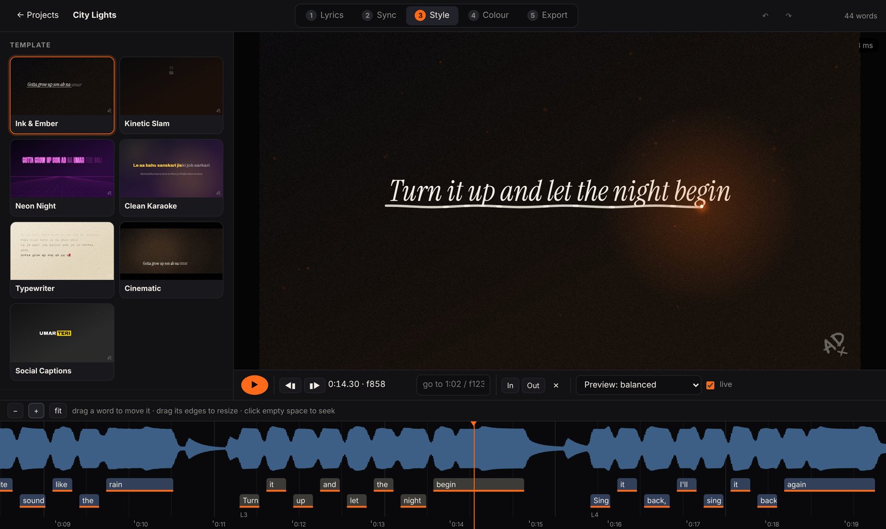Toggle the live checkbox
This screenshot has height=529, width=886.
[710, 385]
